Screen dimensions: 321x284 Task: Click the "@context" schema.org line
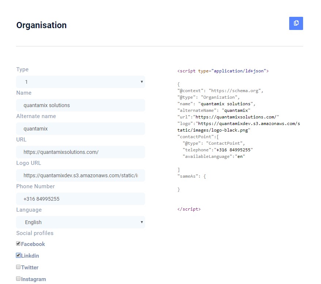pos(220,91)
